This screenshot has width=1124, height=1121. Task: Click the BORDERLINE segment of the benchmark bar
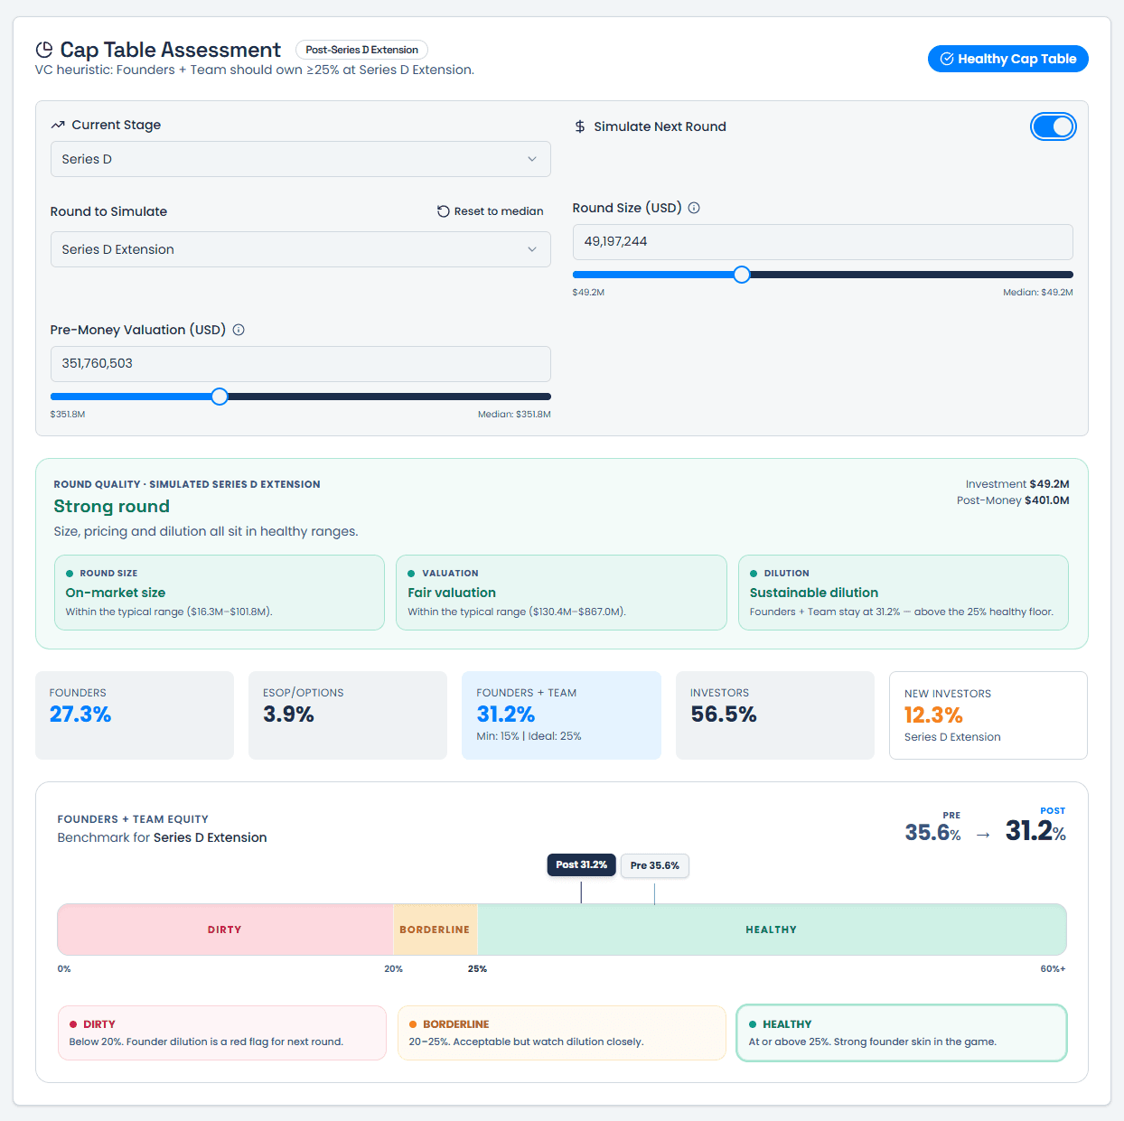[x=435, y=929]
